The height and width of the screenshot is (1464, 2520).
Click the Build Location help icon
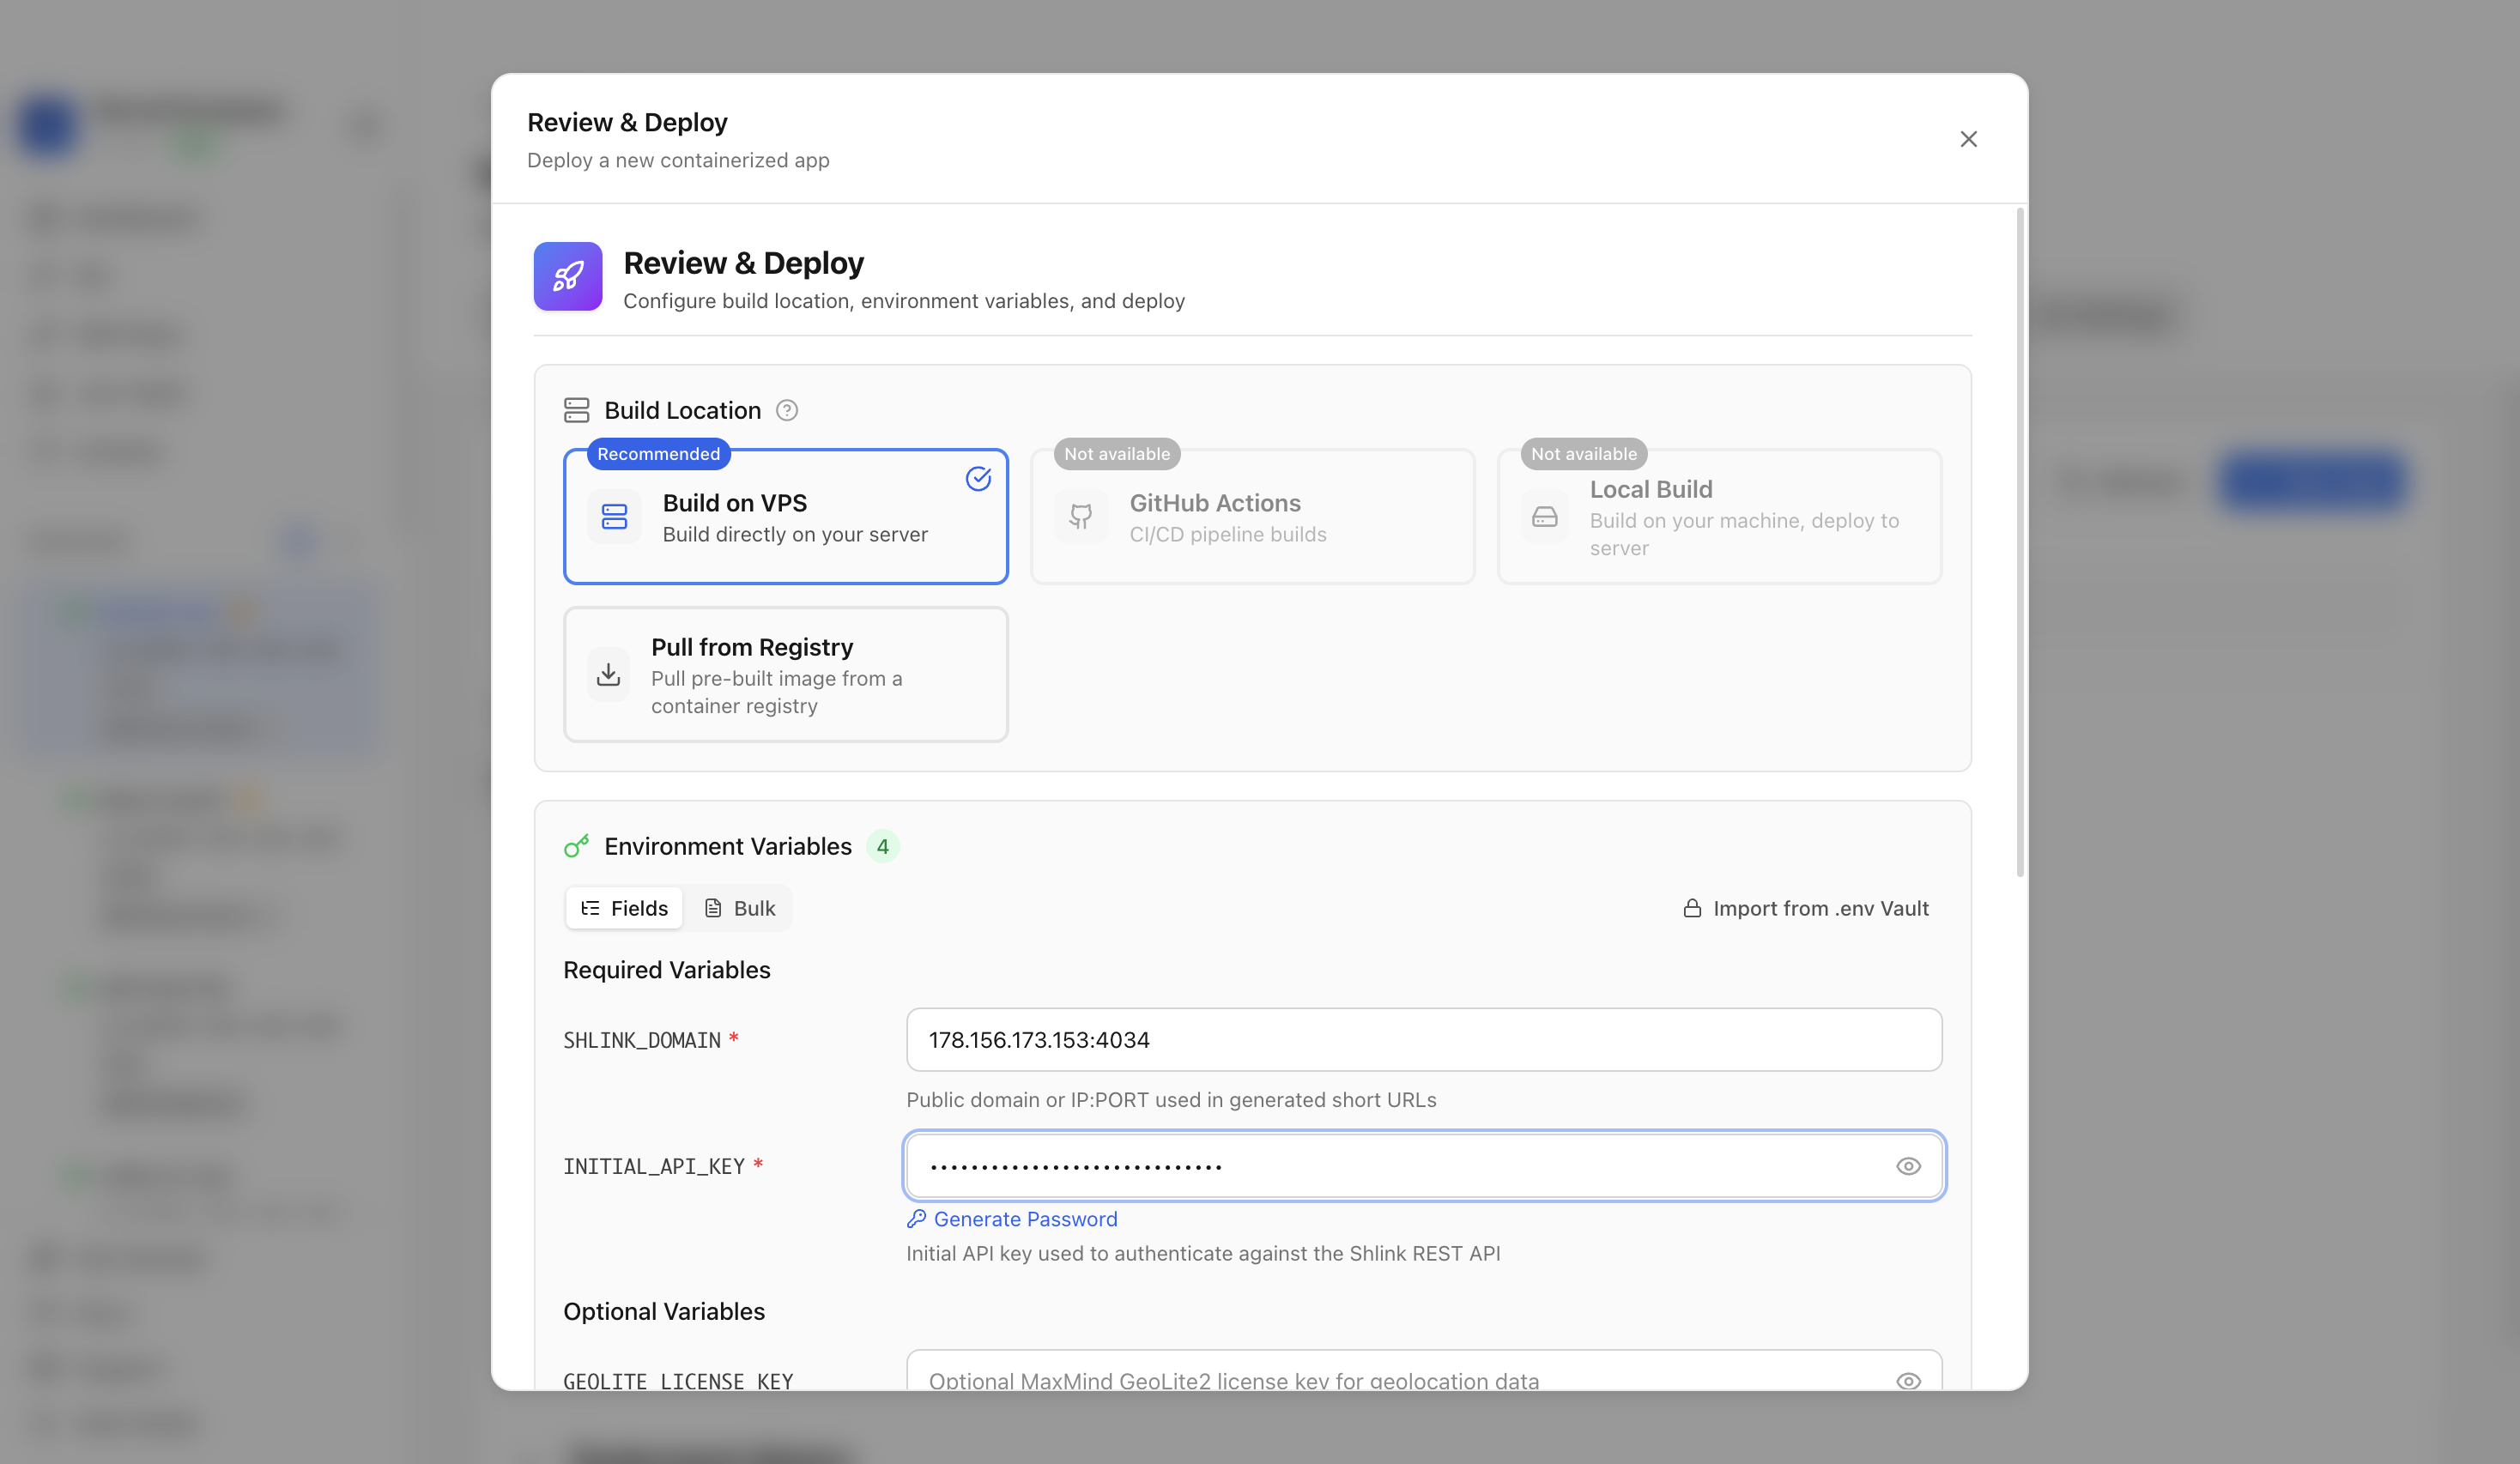[x=787, y=410]
